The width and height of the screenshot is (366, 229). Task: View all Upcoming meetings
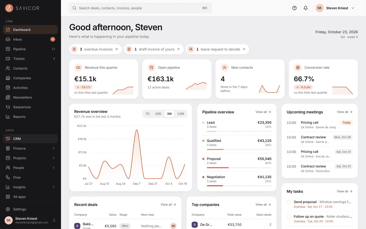(x=345, y=112)
